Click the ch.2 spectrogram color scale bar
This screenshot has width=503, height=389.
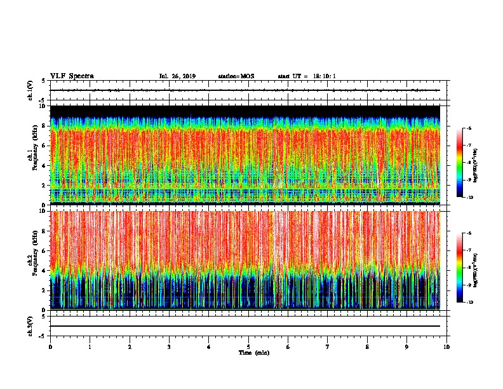click(x=459, y=268)
